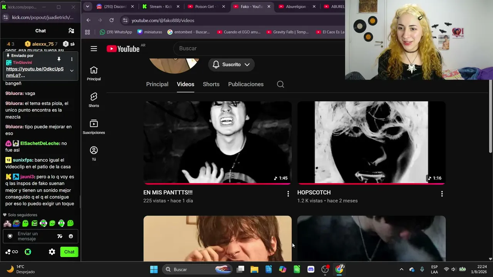
Task: Open the Kick channel points icon
Action: coord(12,252)
